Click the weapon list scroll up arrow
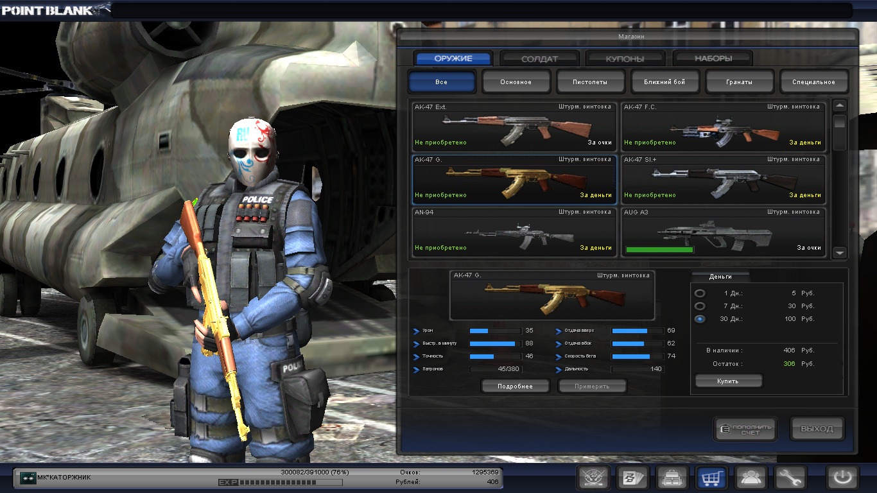877x493 pixels. pos(840,106)
